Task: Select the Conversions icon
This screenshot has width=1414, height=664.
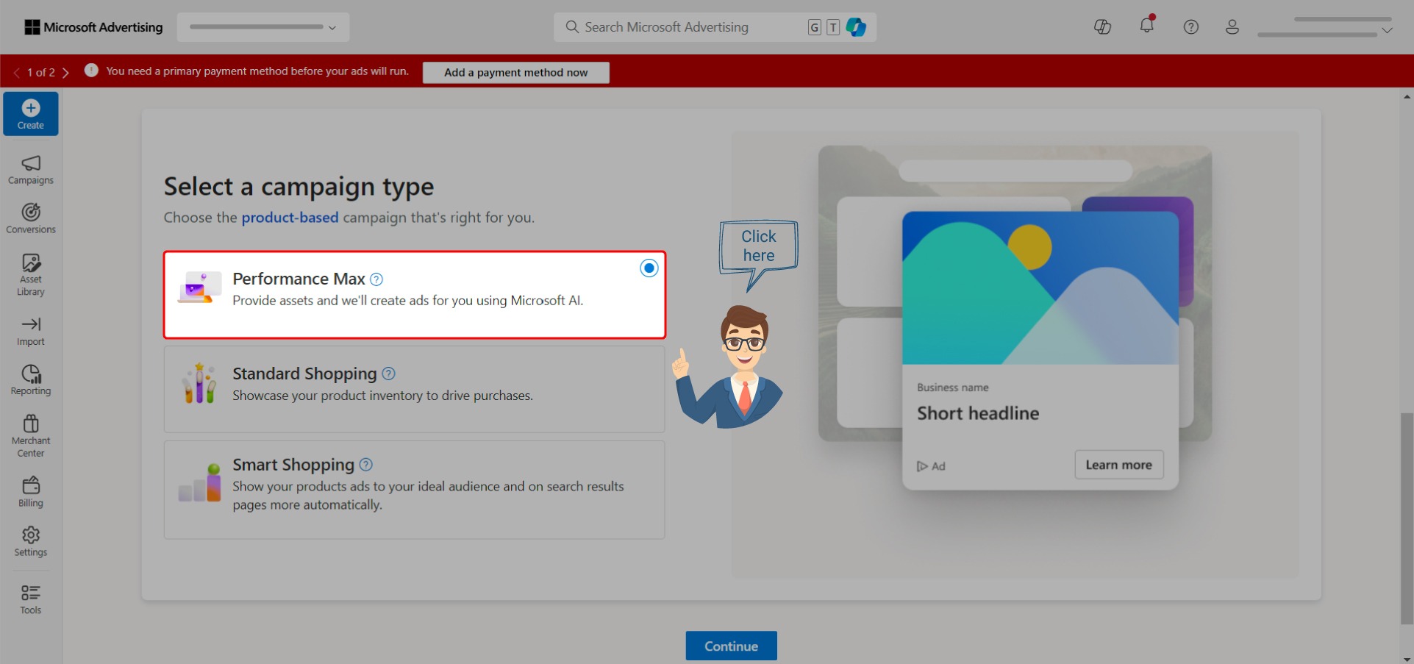Action: [30, 217]
